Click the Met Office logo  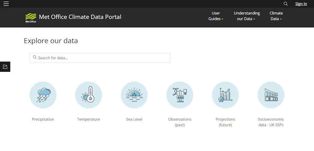(x=31, y=18)
